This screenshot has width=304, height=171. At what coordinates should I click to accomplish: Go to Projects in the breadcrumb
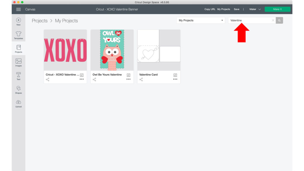(39, 21)
